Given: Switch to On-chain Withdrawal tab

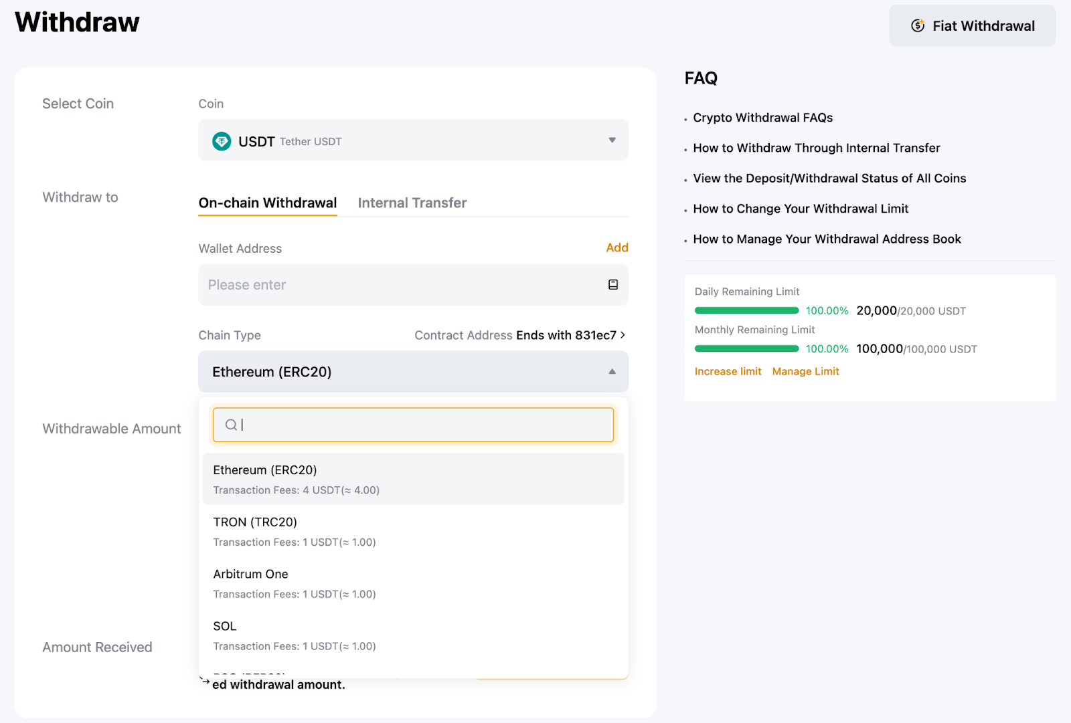Looking at the screenshot, I should pos(268,203).
